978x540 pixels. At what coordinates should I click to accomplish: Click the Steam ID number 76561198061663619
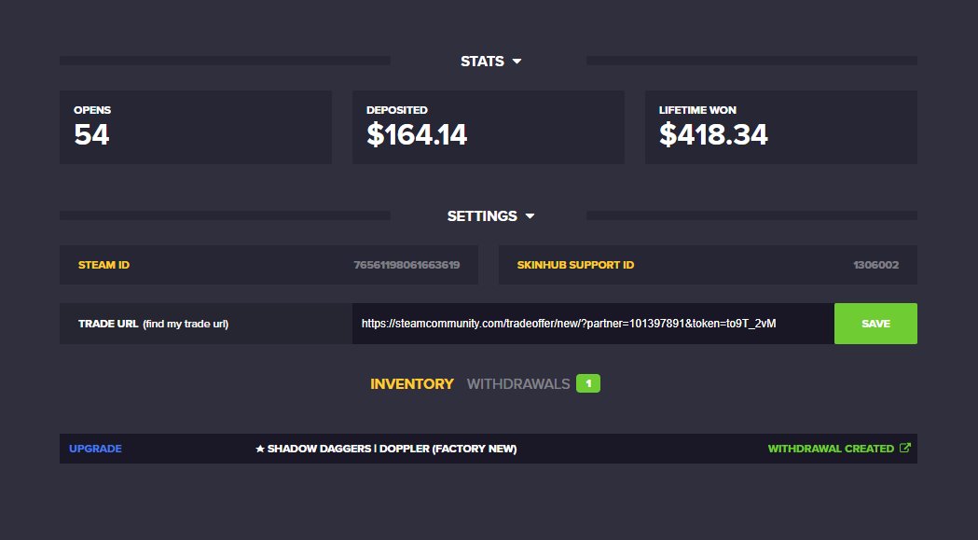(x=406, y=265)
